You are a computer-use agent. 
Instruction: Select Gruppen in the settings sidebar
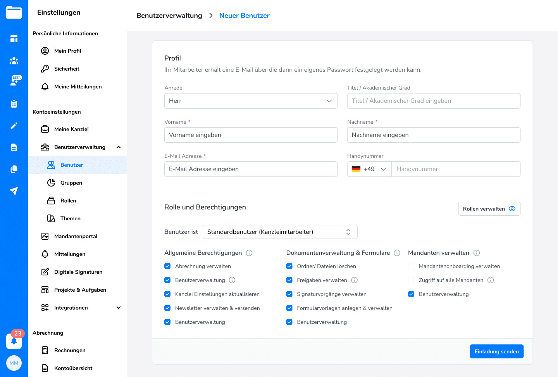click(x=71, y=183)
